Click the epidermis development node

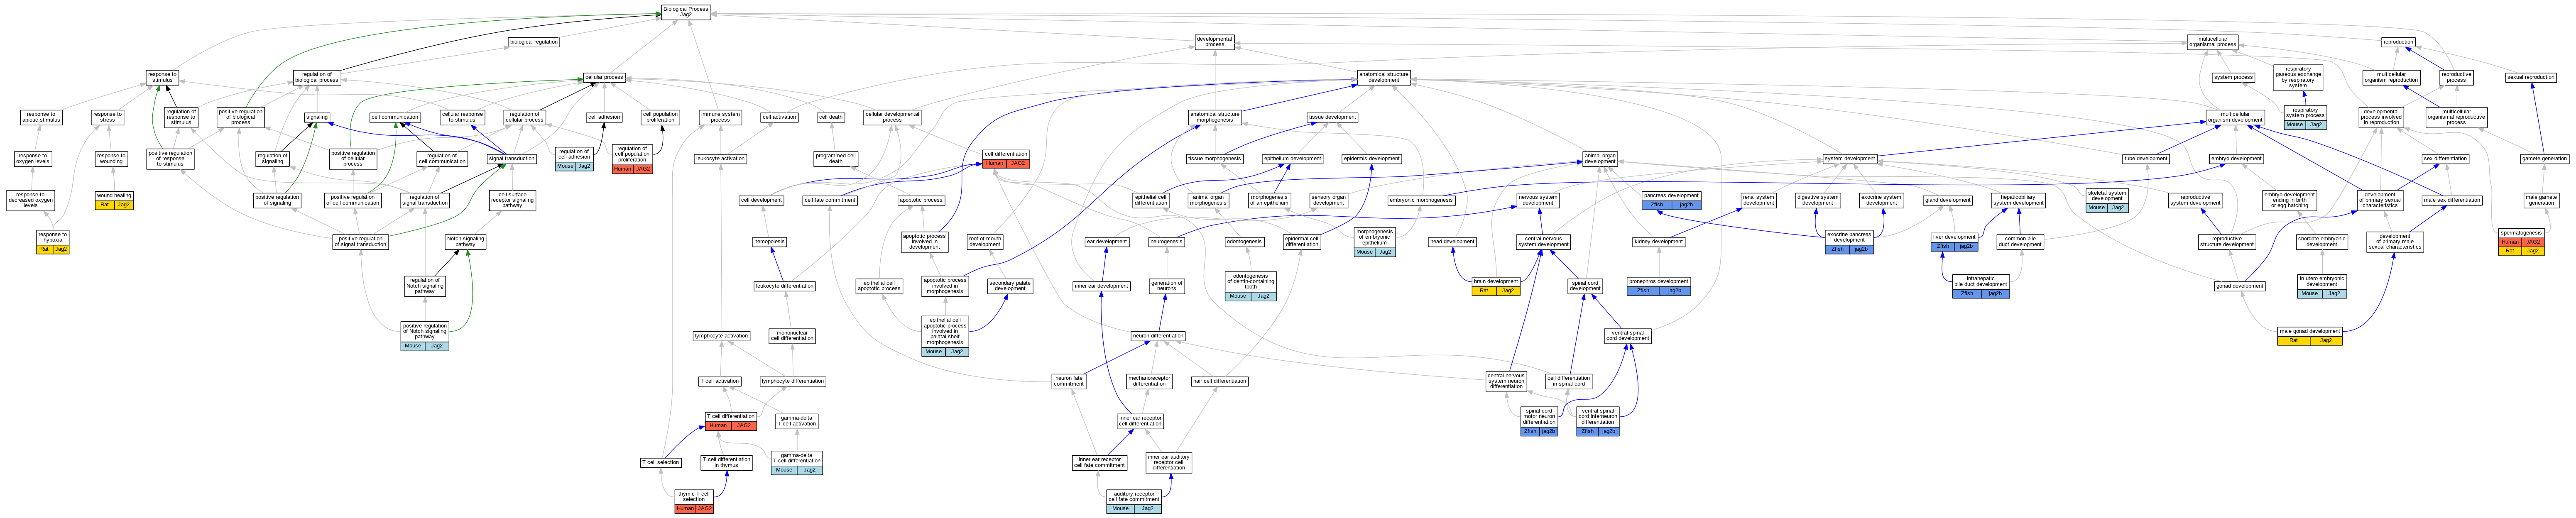click(1371, 158)
